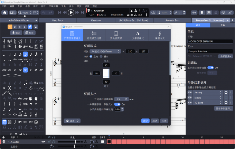
Task: Toggle A.Guitar track visibility eye
Action: [43, 141]
